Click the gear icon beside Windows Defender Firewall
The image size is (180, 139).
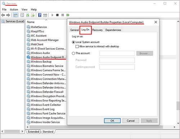[28, 92]
